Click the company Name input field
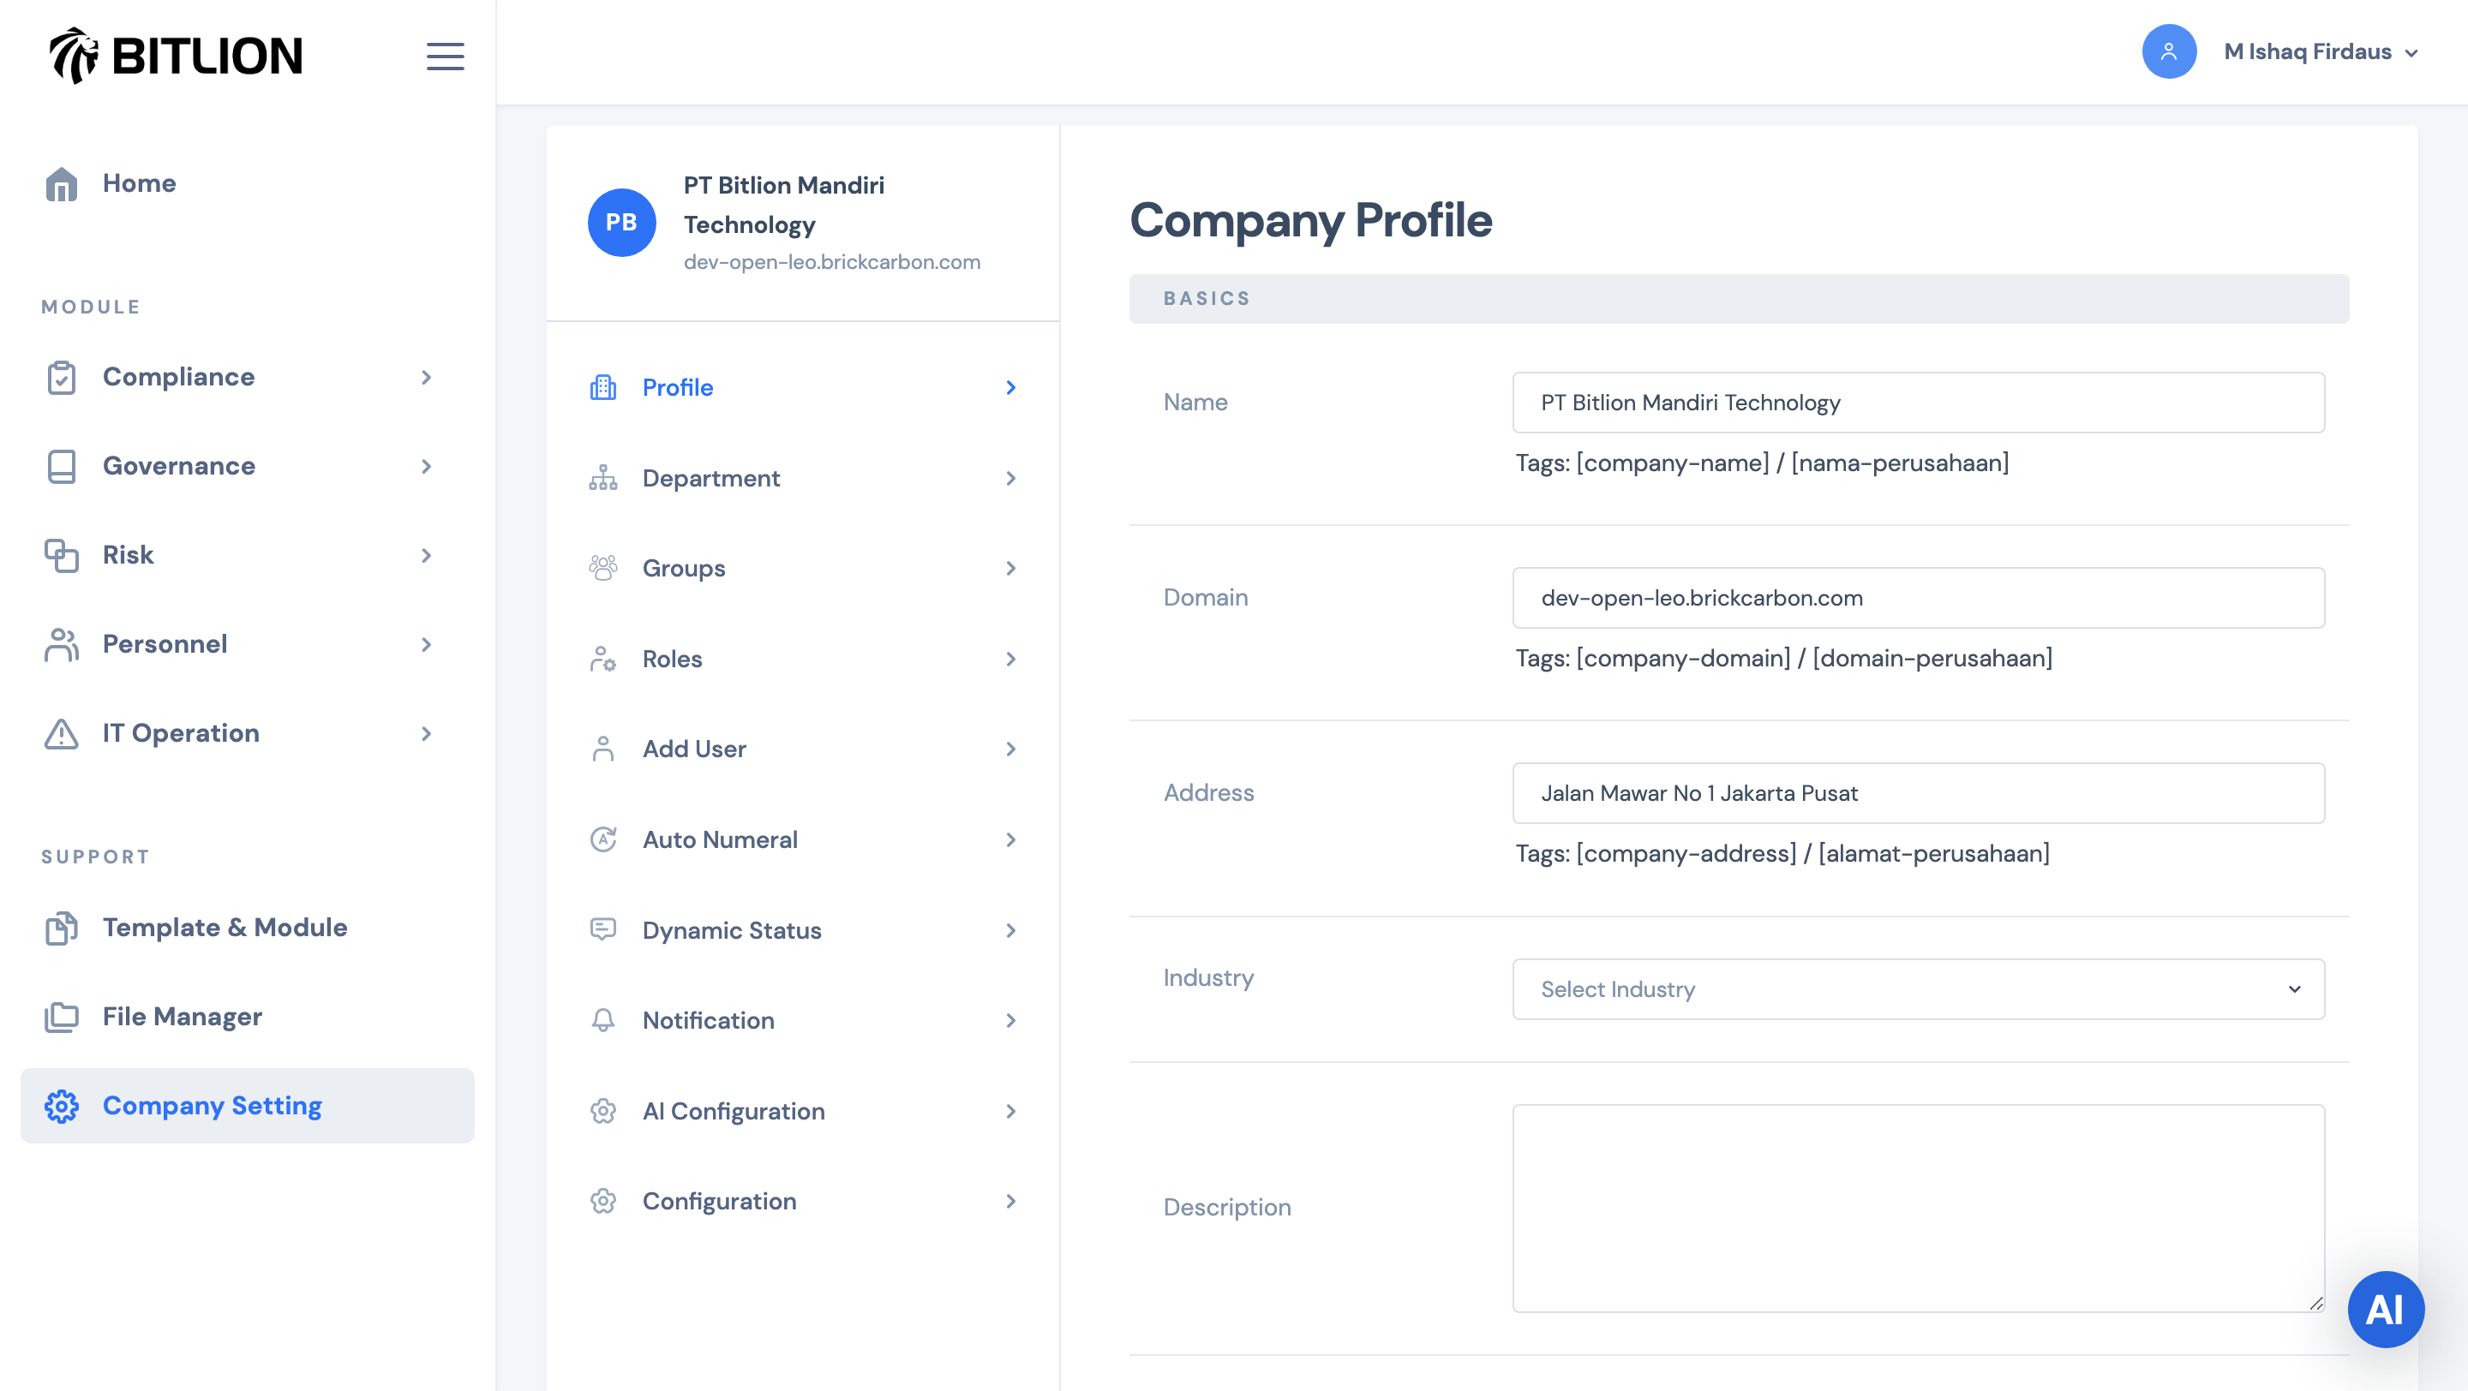This screenshot has height=1391, width=2468. tap(1918, 402)
